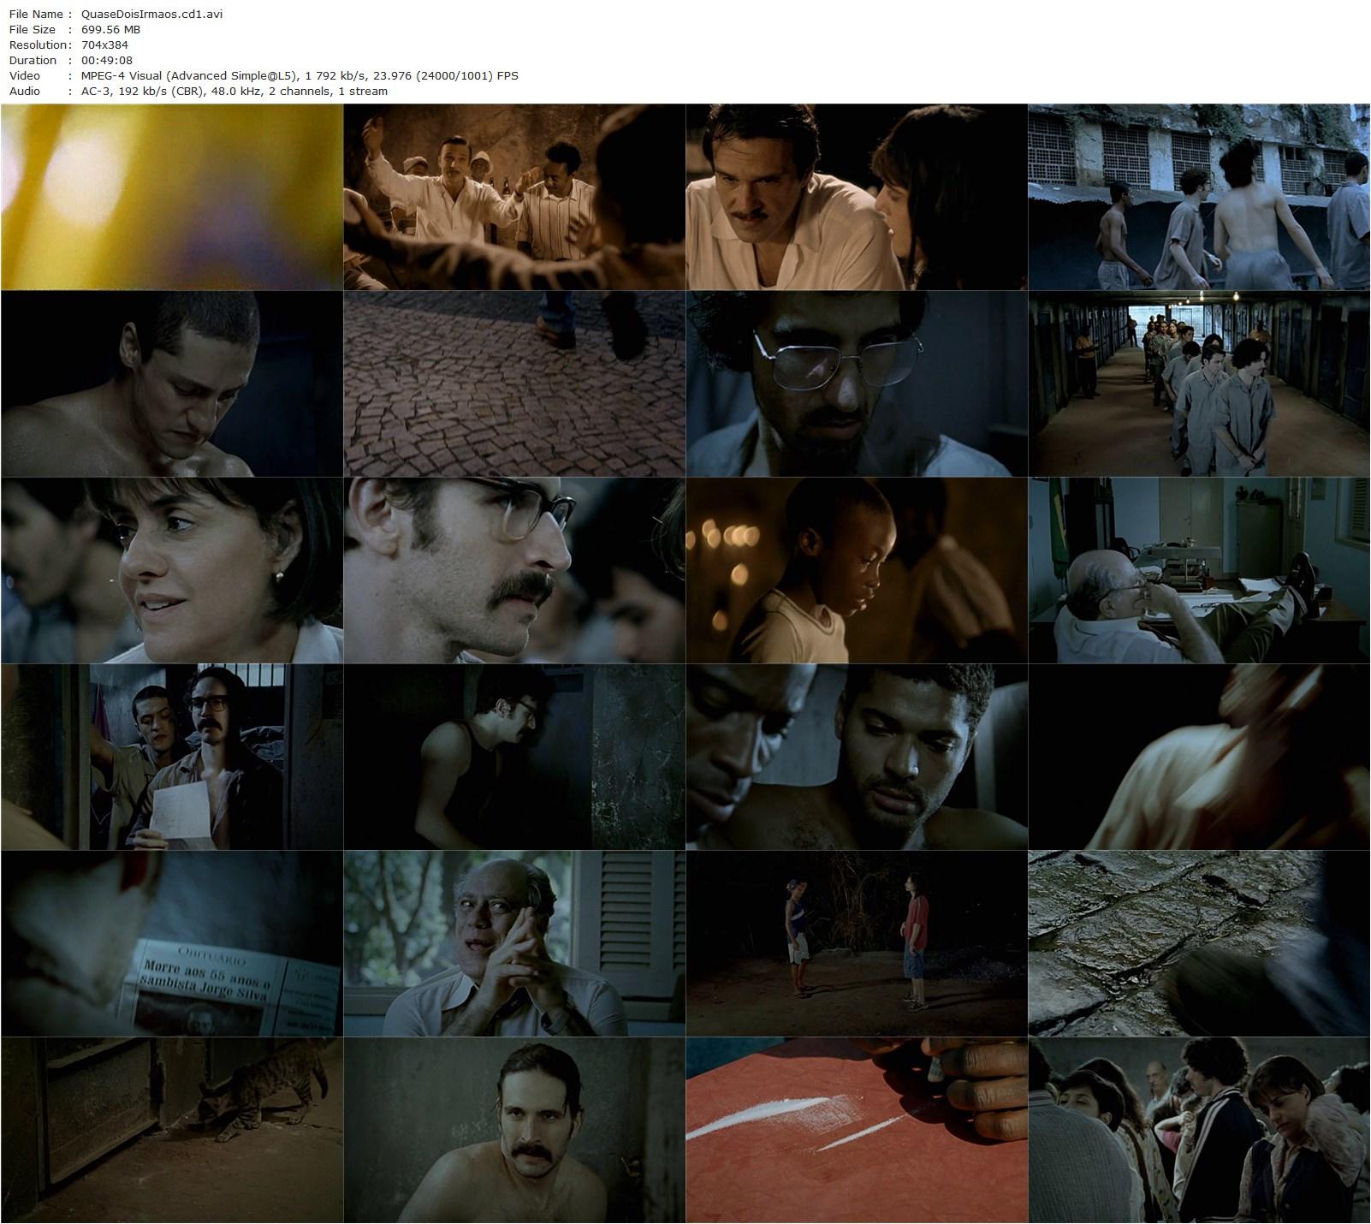1371x1224 pixels.
Task: Open the white powder lines on red surface frame
Action: click(x=856, y=1130)
